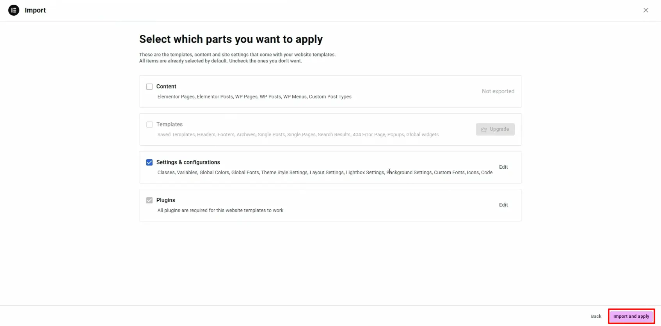Toggle the Plugins checkbox
Image resolution: width=661 pixels, height=326 pixels.
pos(149,200)
